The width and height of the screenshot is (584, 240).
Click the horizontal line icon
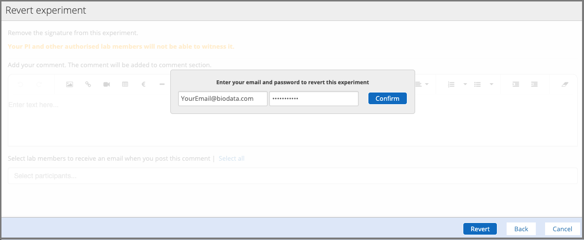[x=162, y=84]
